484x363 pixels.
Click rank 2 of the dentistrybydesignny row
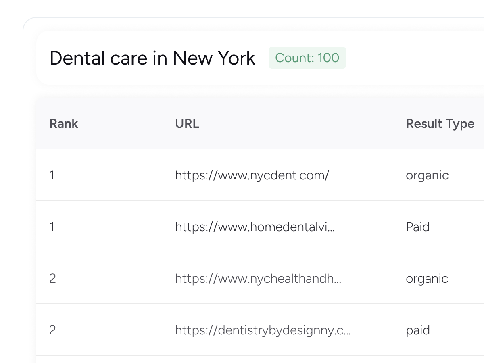pyautogui.click(x=52, y=330)
